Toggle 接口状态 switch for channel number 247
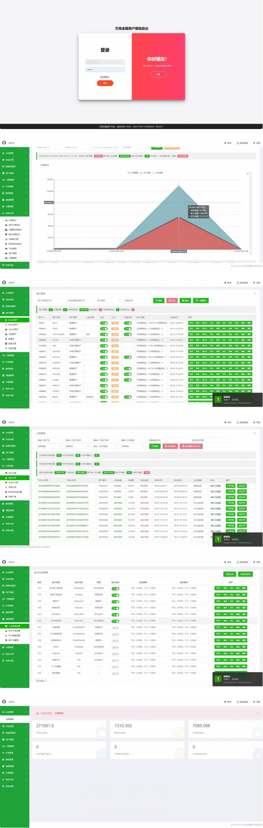The image size is (263, 828). pyautogui.click(x=115, y=588)
